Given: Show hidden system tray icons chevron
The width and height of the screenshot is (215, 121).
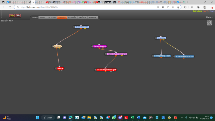Looking at the screenshot, I should click(182, 118).
